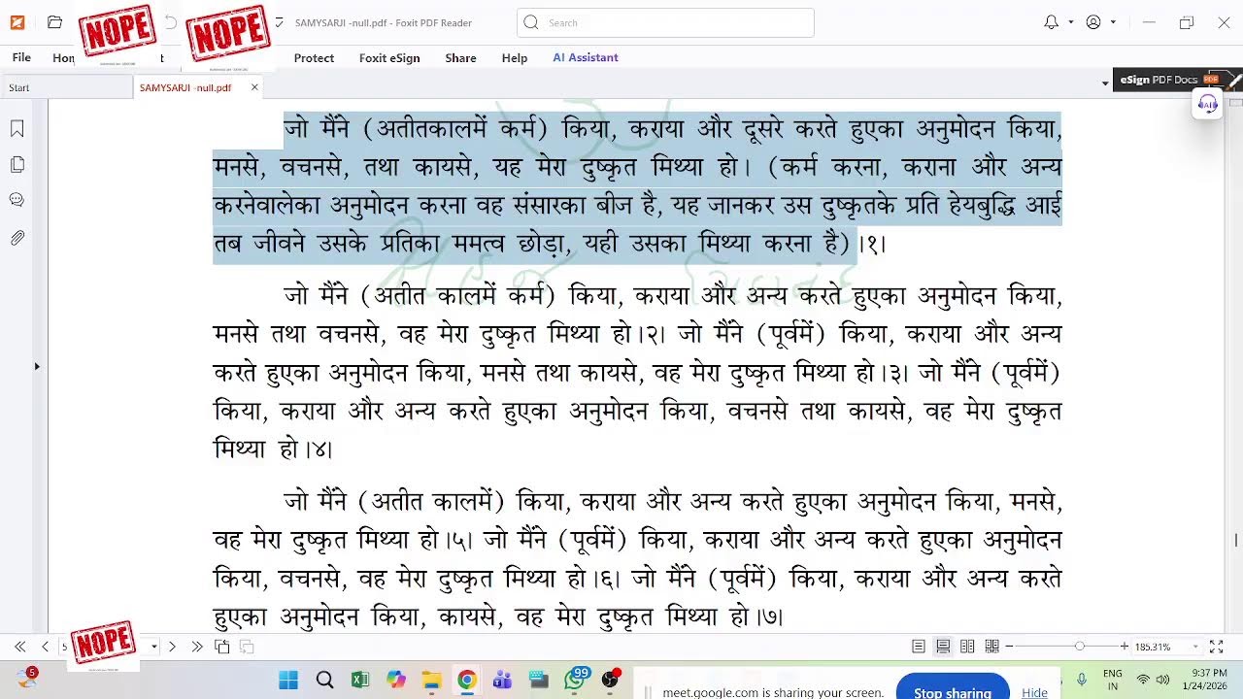
Task: Click the Previous View icon
Action: click(x=222, y=647)
